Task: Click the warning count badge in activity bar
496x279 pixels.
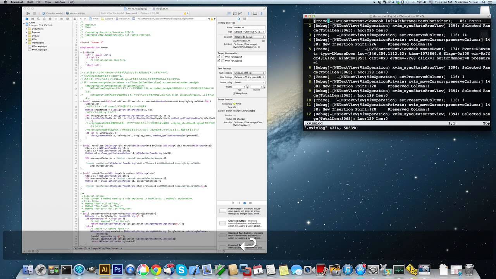Action: click(186, 13)
